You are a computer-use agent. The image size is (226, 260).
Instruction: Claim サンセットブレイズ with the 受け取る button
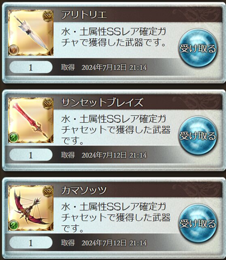point(198,136)
